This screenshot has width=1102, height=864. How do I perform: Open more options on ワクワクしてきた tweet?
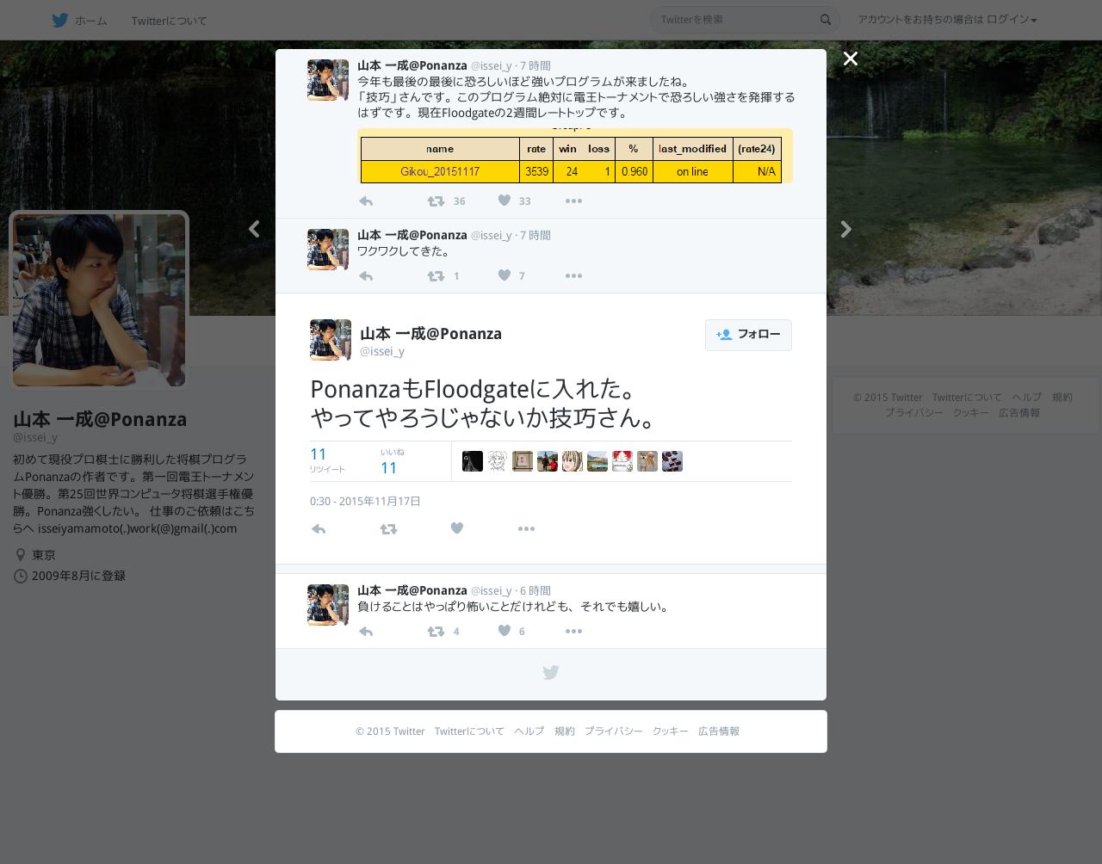(x=573, y=276)
